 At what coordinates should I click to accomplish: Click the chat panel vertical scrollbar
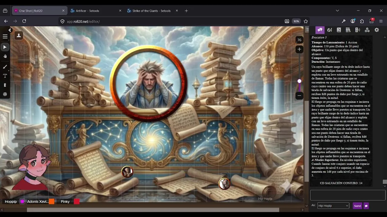click(385, 182)
